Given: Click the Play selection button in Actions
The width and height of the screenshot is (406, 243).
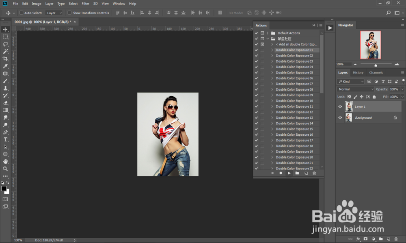Looking at the screenshot, I should [289, 173].
